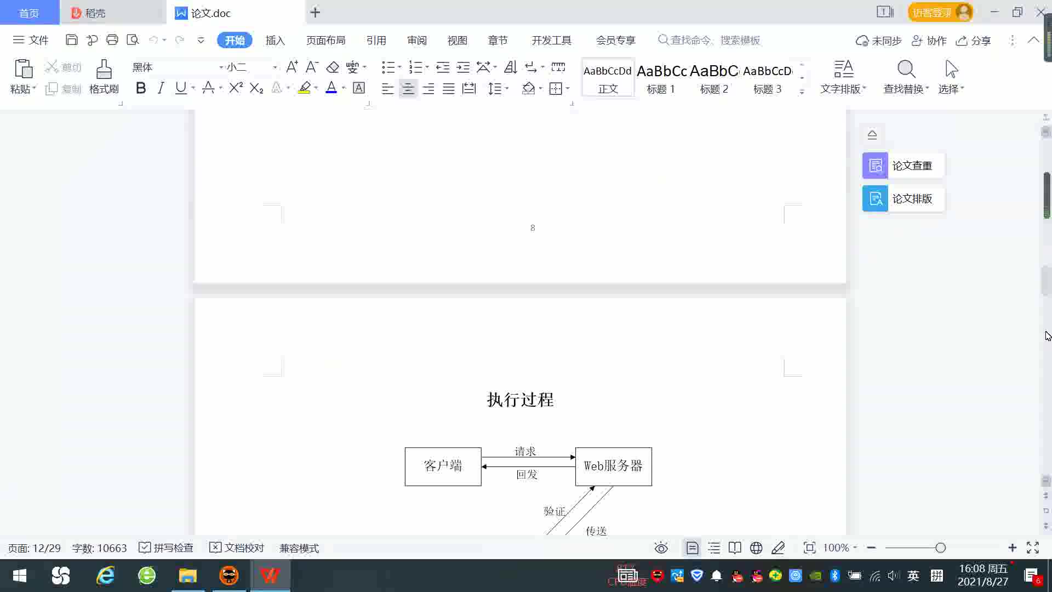Toggle italic formatting
Image resolution: width=1052 pixels, height=592 pixels.
tap(161, 88)
